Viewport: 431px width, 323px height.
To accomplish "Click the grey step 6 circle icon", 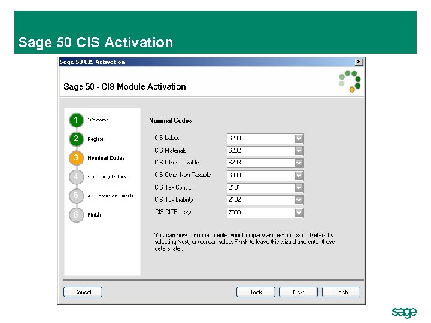I will (76, 215).
